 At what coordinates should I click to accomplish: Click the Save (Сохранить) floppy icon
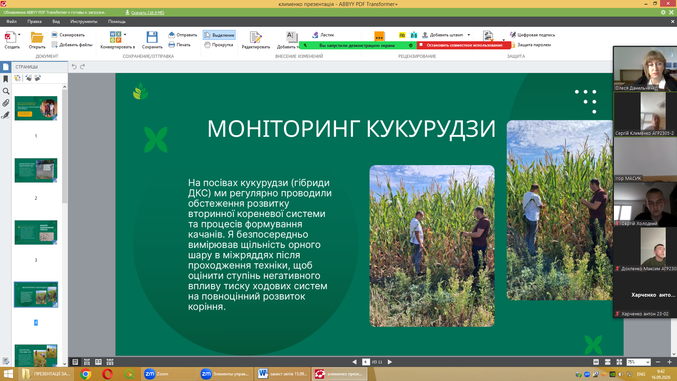click(x=152, y=37)
